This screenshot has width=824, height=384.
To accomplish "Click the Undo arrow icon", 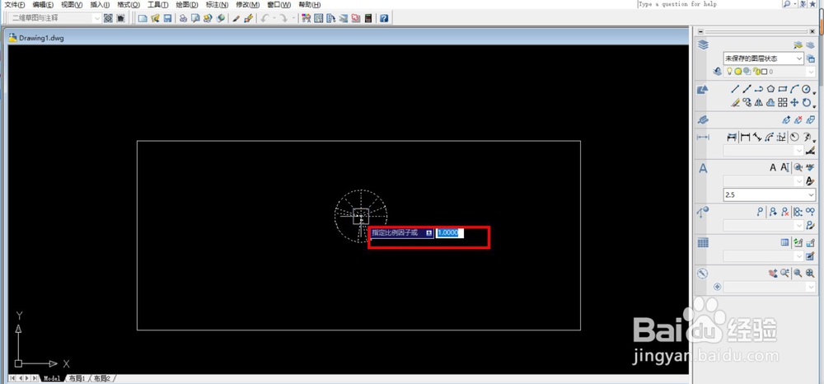I will click(x=265, y=18).
